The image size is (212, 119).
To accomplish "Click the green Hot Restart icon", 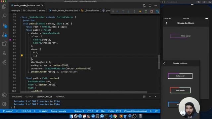I will 146,12.
